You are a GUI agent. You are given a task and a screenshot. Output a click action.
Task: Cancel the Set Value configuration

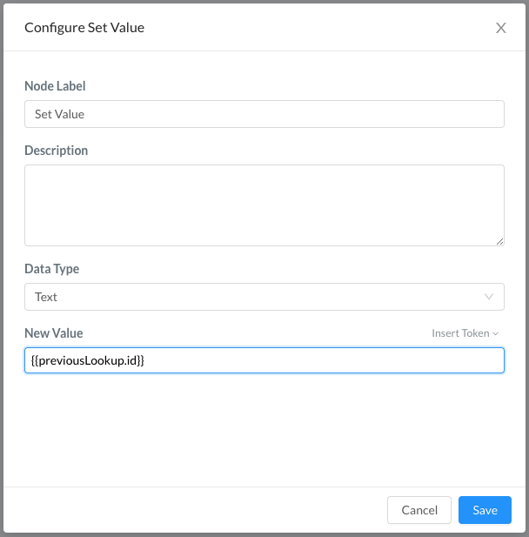(x=419, y=510)
